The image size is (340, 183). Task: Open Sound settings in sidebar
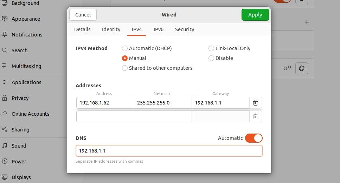[19, 146]
